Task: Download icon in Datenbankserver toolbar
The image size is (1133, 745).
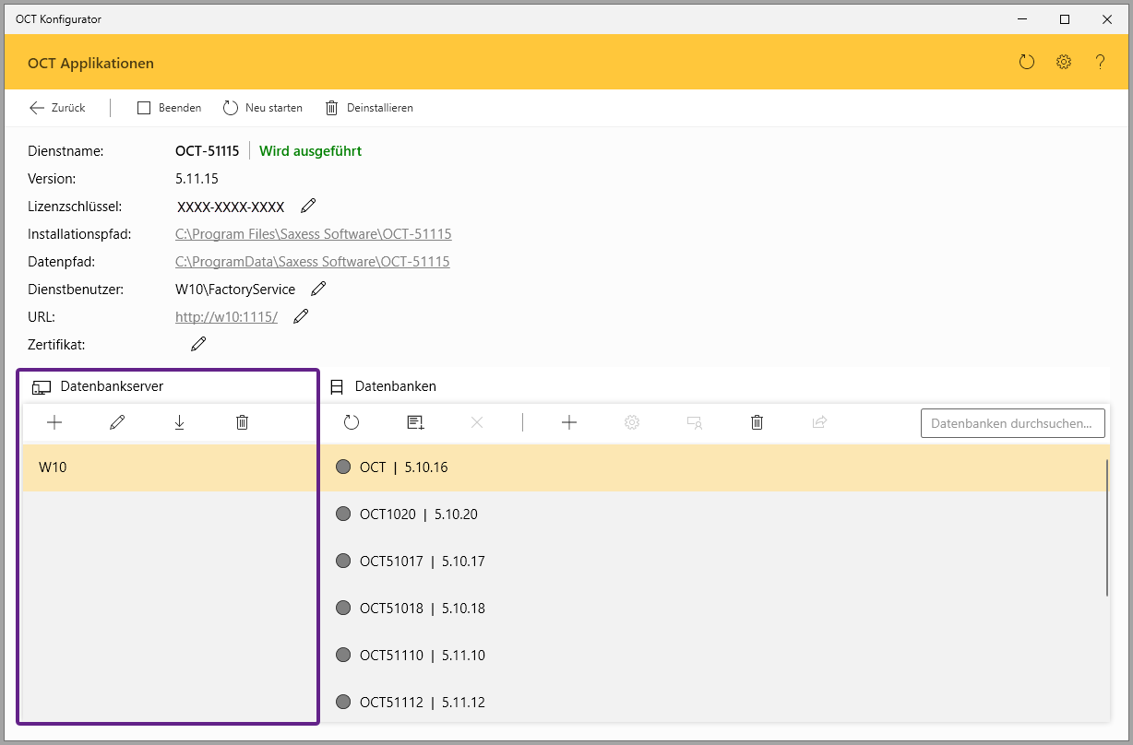Action: (x=179, y=422)
